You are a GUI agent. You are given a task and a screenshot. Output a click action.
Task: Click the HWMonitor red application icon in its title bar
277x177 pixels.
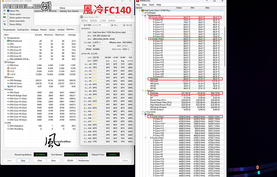tap(137, 1)
